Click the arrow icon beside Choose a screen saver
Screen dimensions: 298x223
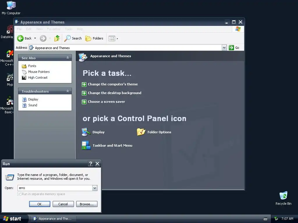pyautogui.click(x=84, y=102)
